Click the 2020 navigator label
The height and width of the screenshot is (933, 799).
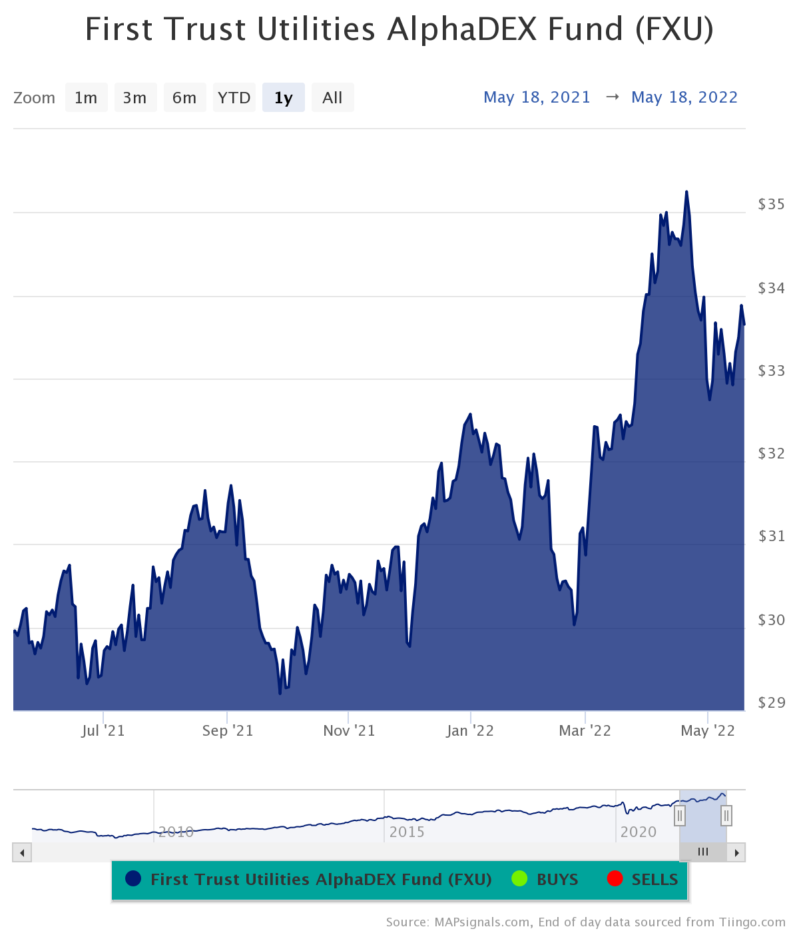click(639, 832)
